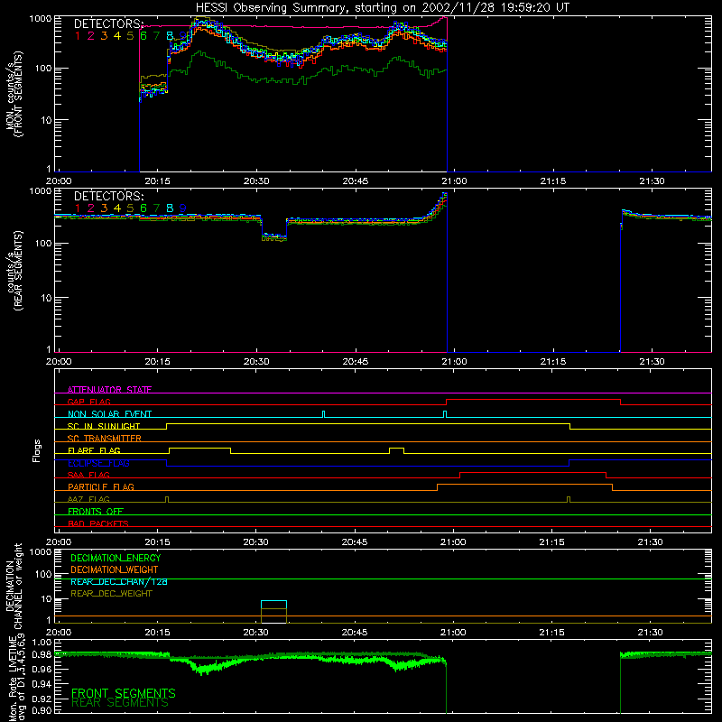This screenshot has height=722, width=722.
Task: Click the Flags vertical axis title
Action: [37, 450]
